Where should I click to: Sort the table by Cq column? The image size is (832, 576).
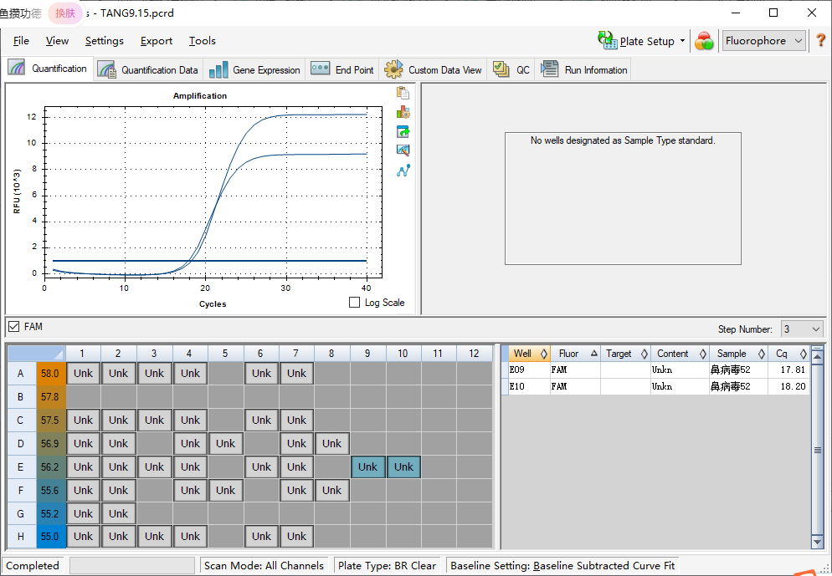(789, 354)
